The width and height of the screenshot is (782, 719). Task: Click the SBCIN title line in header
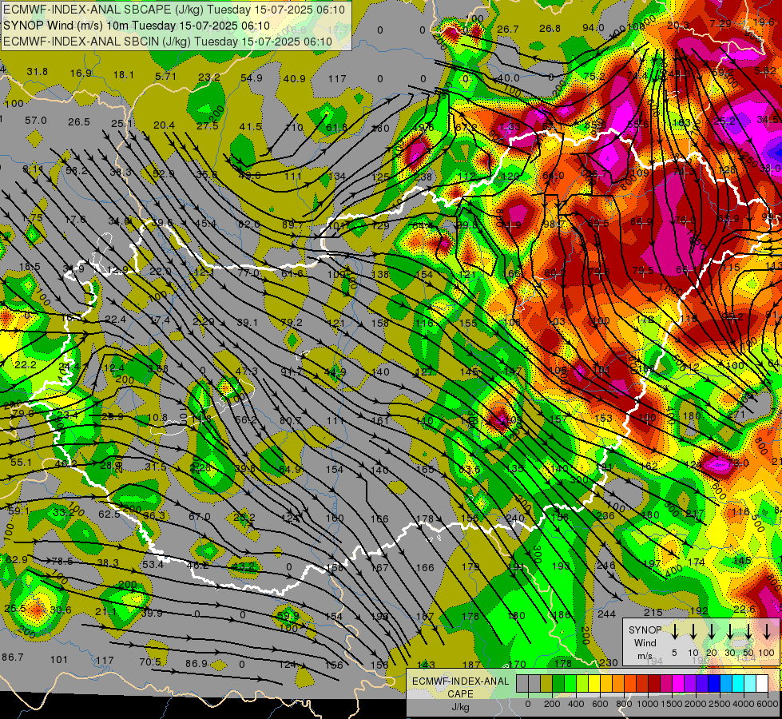168,42
